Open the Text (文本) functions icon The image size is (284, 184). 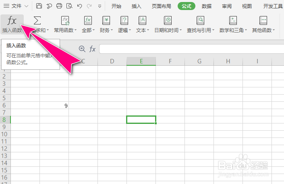coord(142,20)
